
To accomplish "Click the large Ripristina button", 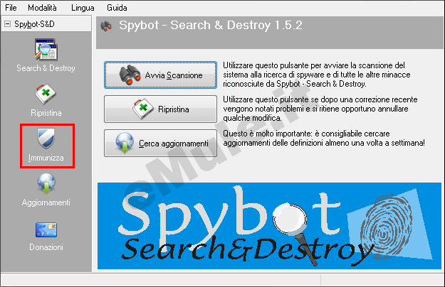I will click(x=160, y=109).
